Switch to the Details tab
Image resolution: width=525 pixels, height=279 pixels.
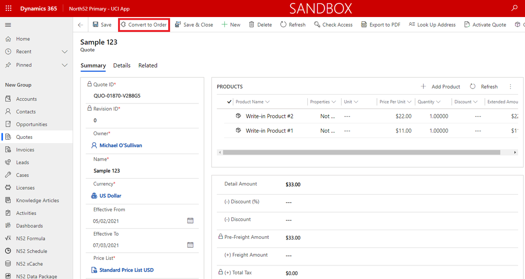click(x=122, y=65)
